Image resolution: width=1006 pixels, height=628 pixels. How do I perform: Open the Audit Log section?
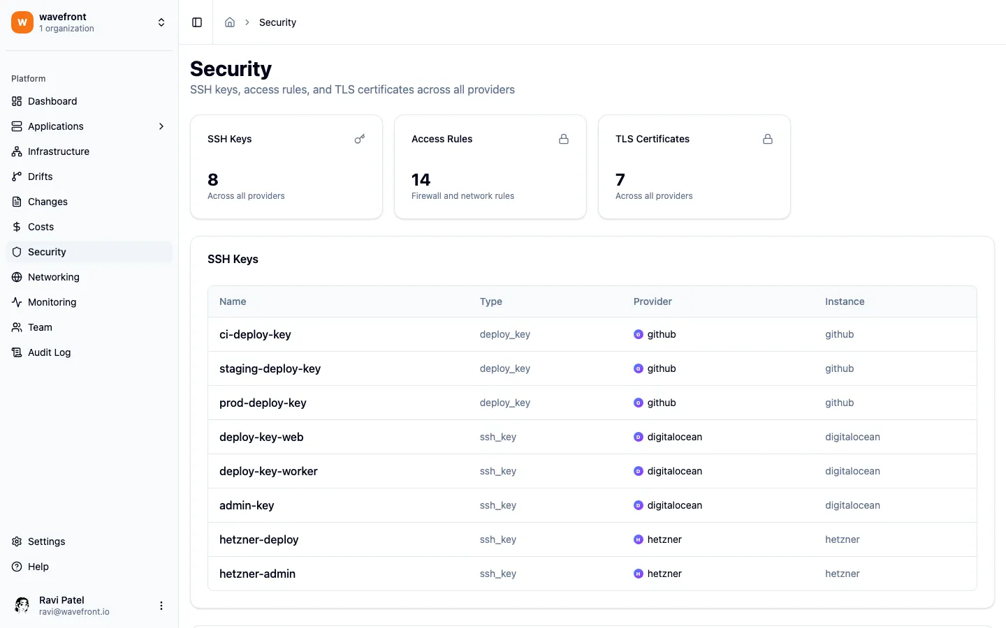coord(48,352)
